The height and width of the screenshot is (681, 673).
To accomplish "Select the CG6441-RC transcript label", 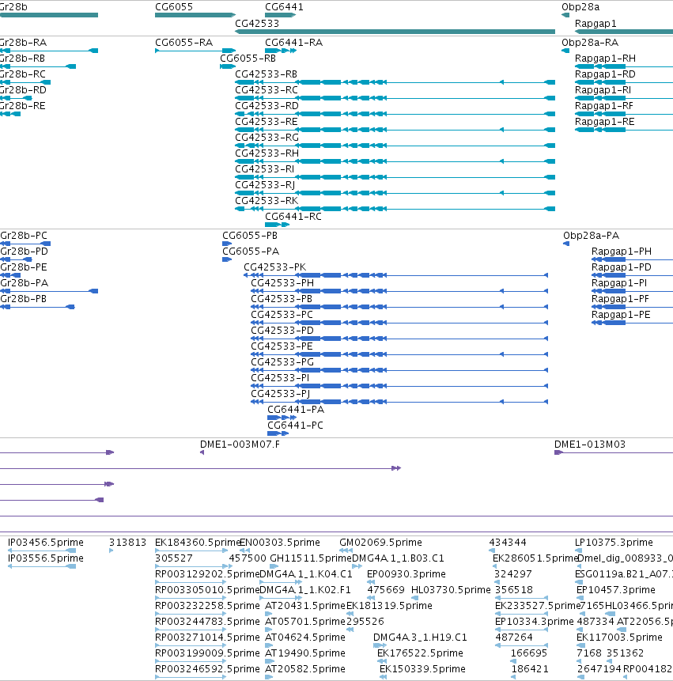I will [x=293, y=216].
